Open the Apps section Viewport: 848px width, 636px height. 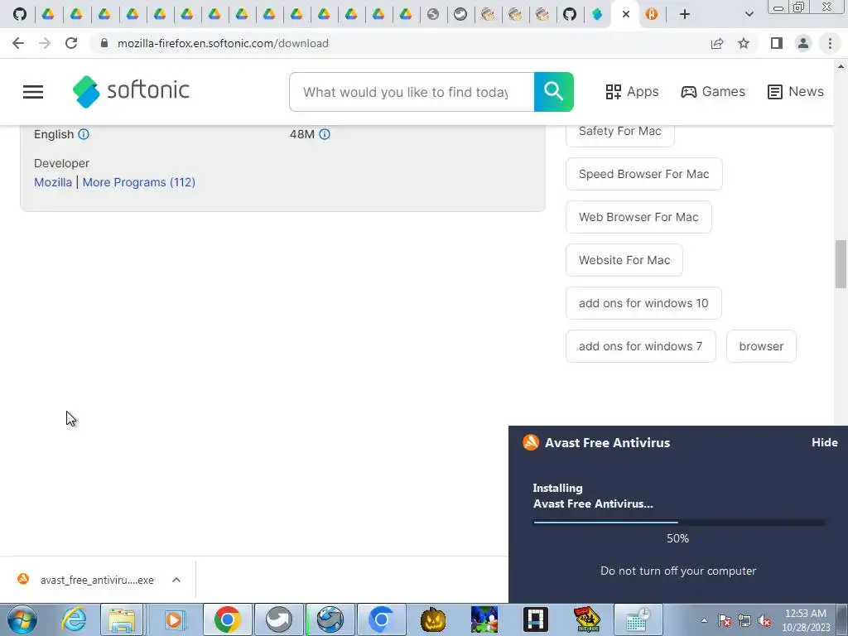click(632, 91)
